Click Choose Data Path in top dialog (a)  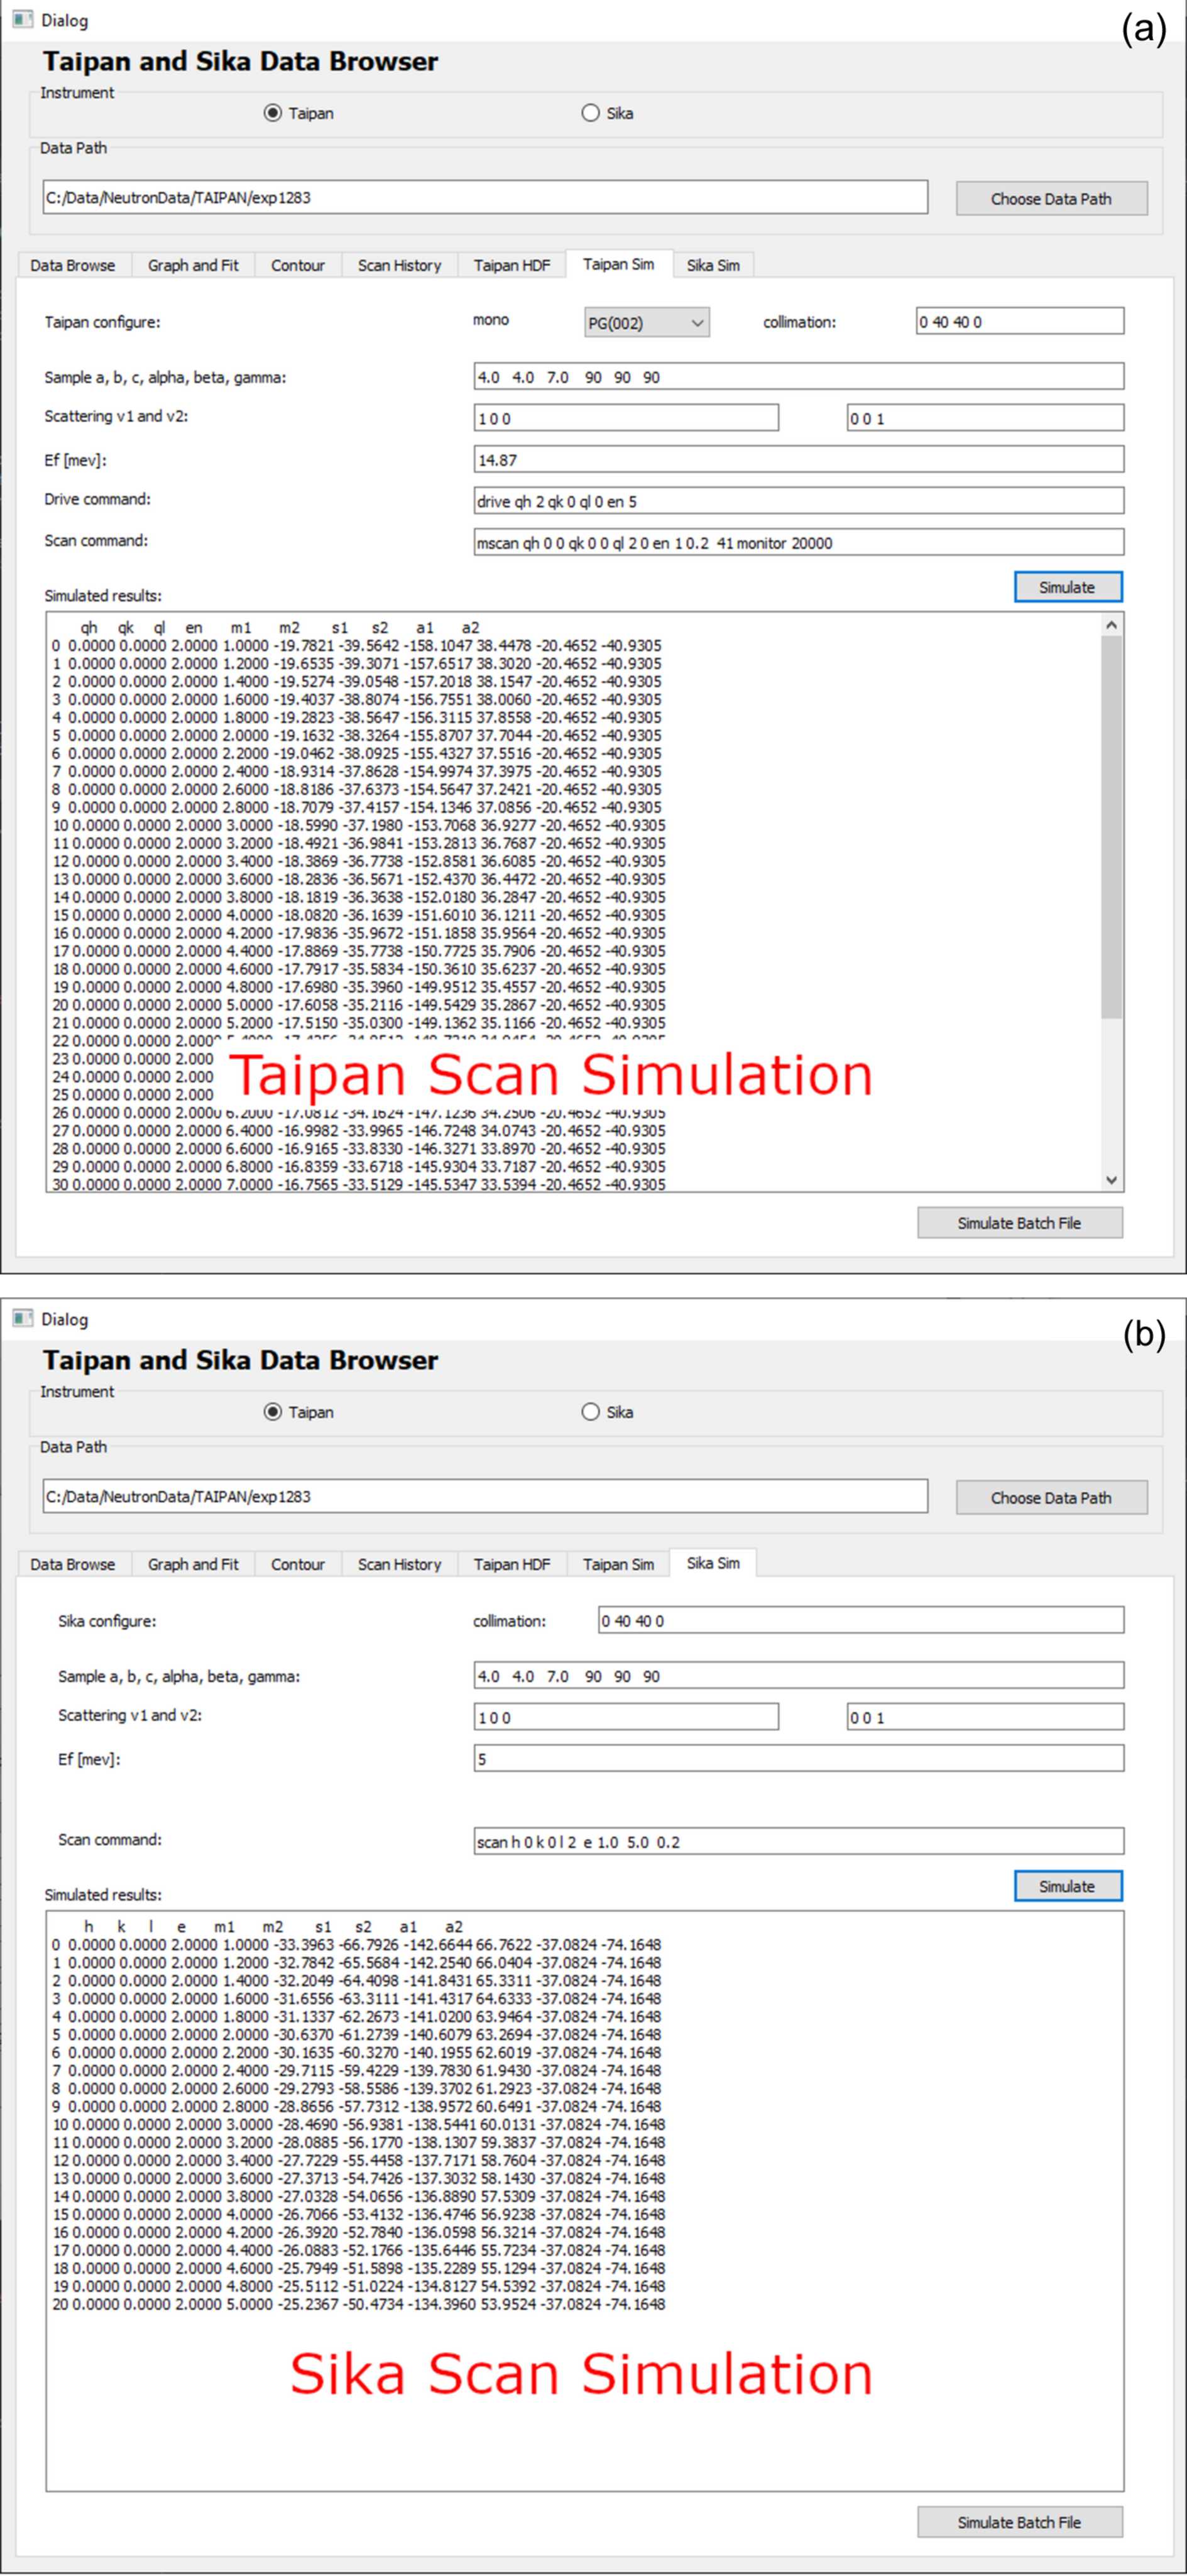coord(1051,198)
